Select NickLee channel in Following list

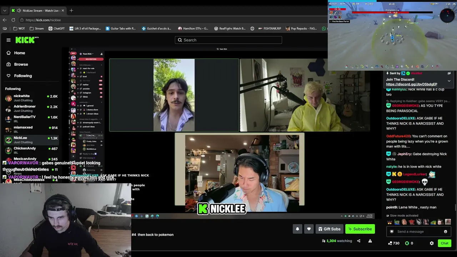pos(31,140)
